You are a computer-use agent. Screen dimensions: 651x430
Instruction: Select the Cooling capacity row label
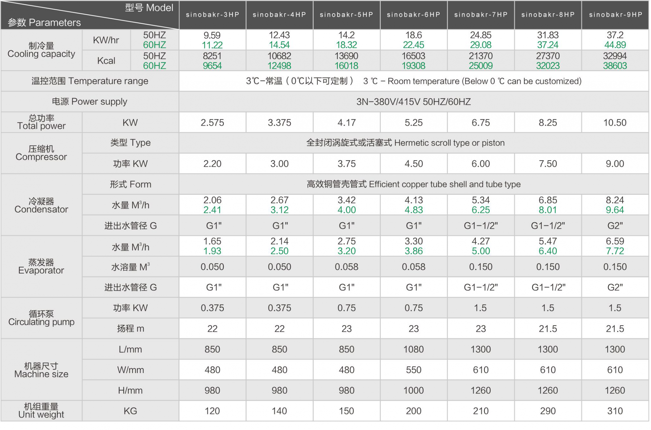tap(41, 50)
